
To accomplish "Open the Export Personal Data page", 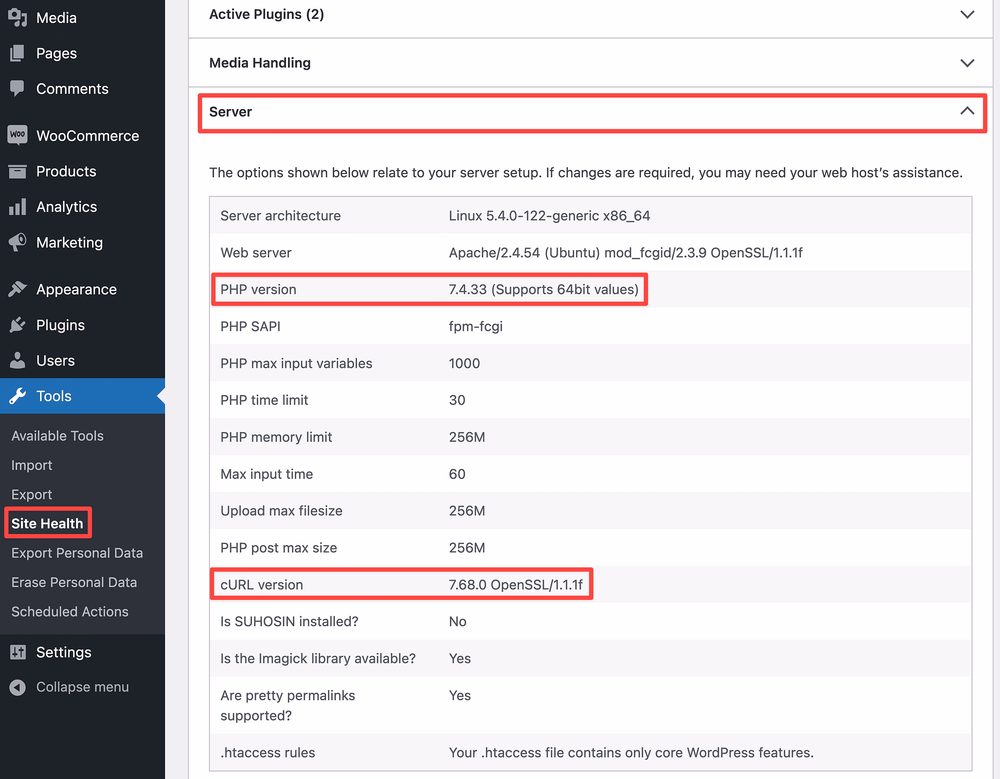I will point(77,552).
